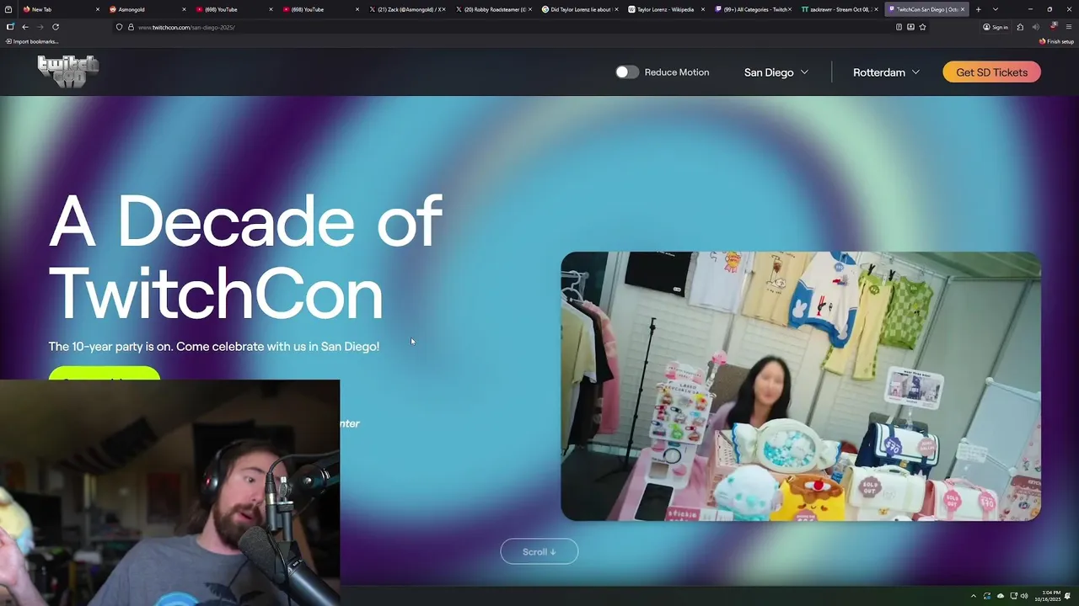This screenshot has width=1079, height=606.
Task: Click the padlock site info icon
Action: (131, 27)
